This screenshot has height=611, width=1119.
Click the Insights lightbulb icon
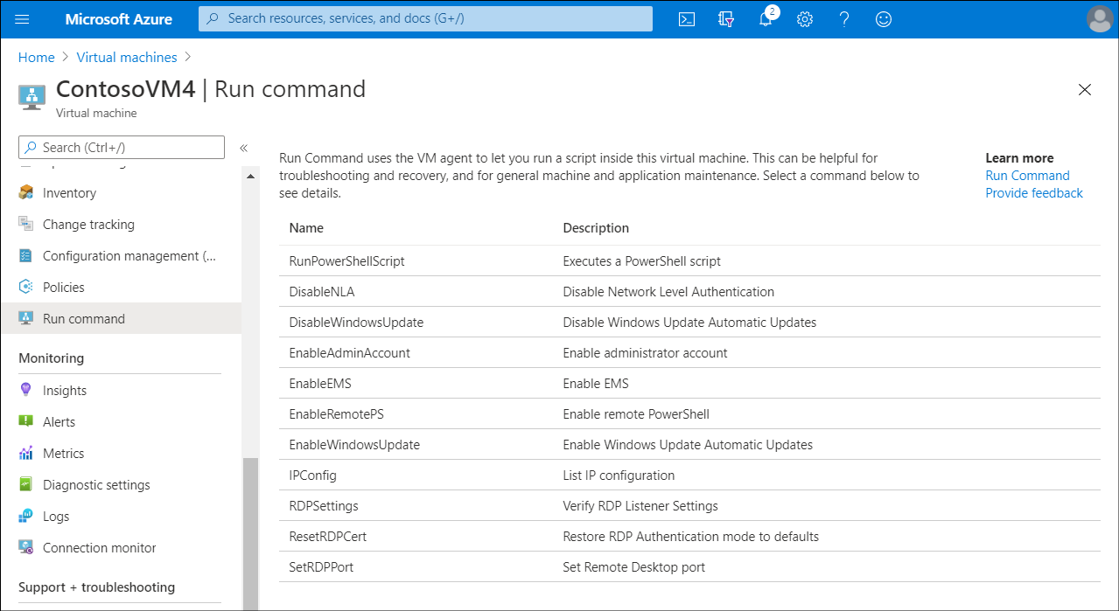(26, 391)
